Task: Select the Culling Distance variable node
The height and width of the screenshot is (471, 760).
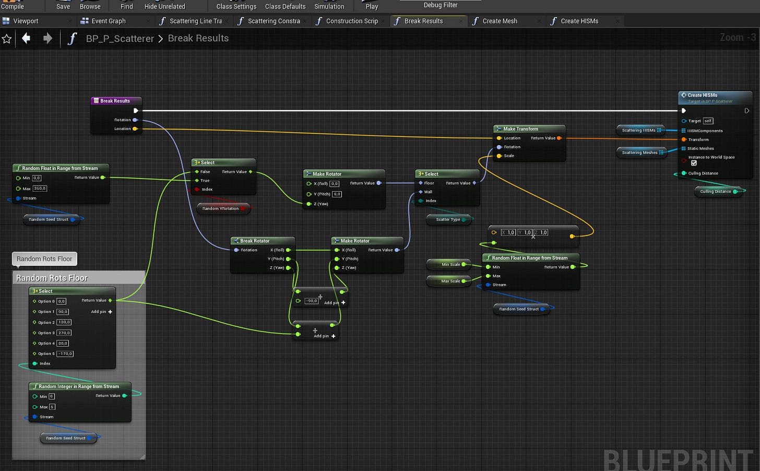Action: pos(719,191)
